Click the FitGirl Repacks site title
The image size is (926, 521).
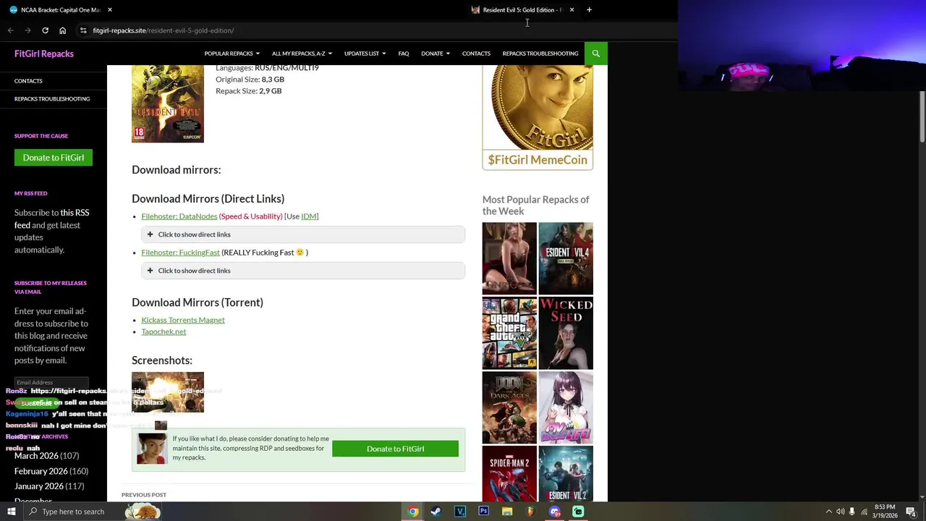tap(44, 54)
